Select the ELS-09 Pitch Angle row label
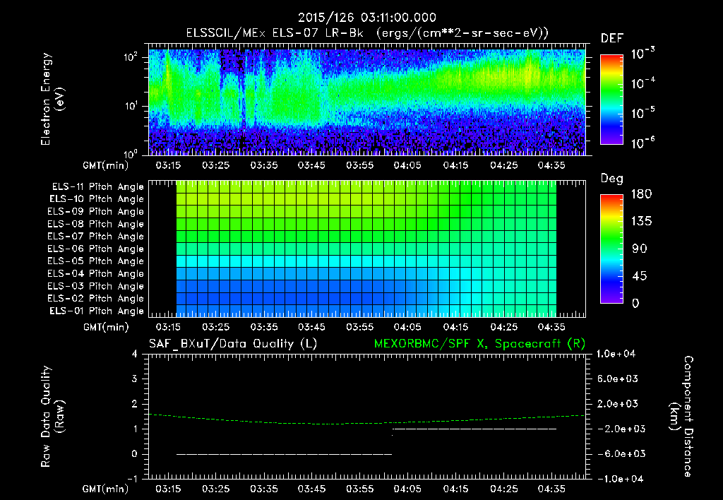The image size is (723, 500). click(x=95, y=212)
